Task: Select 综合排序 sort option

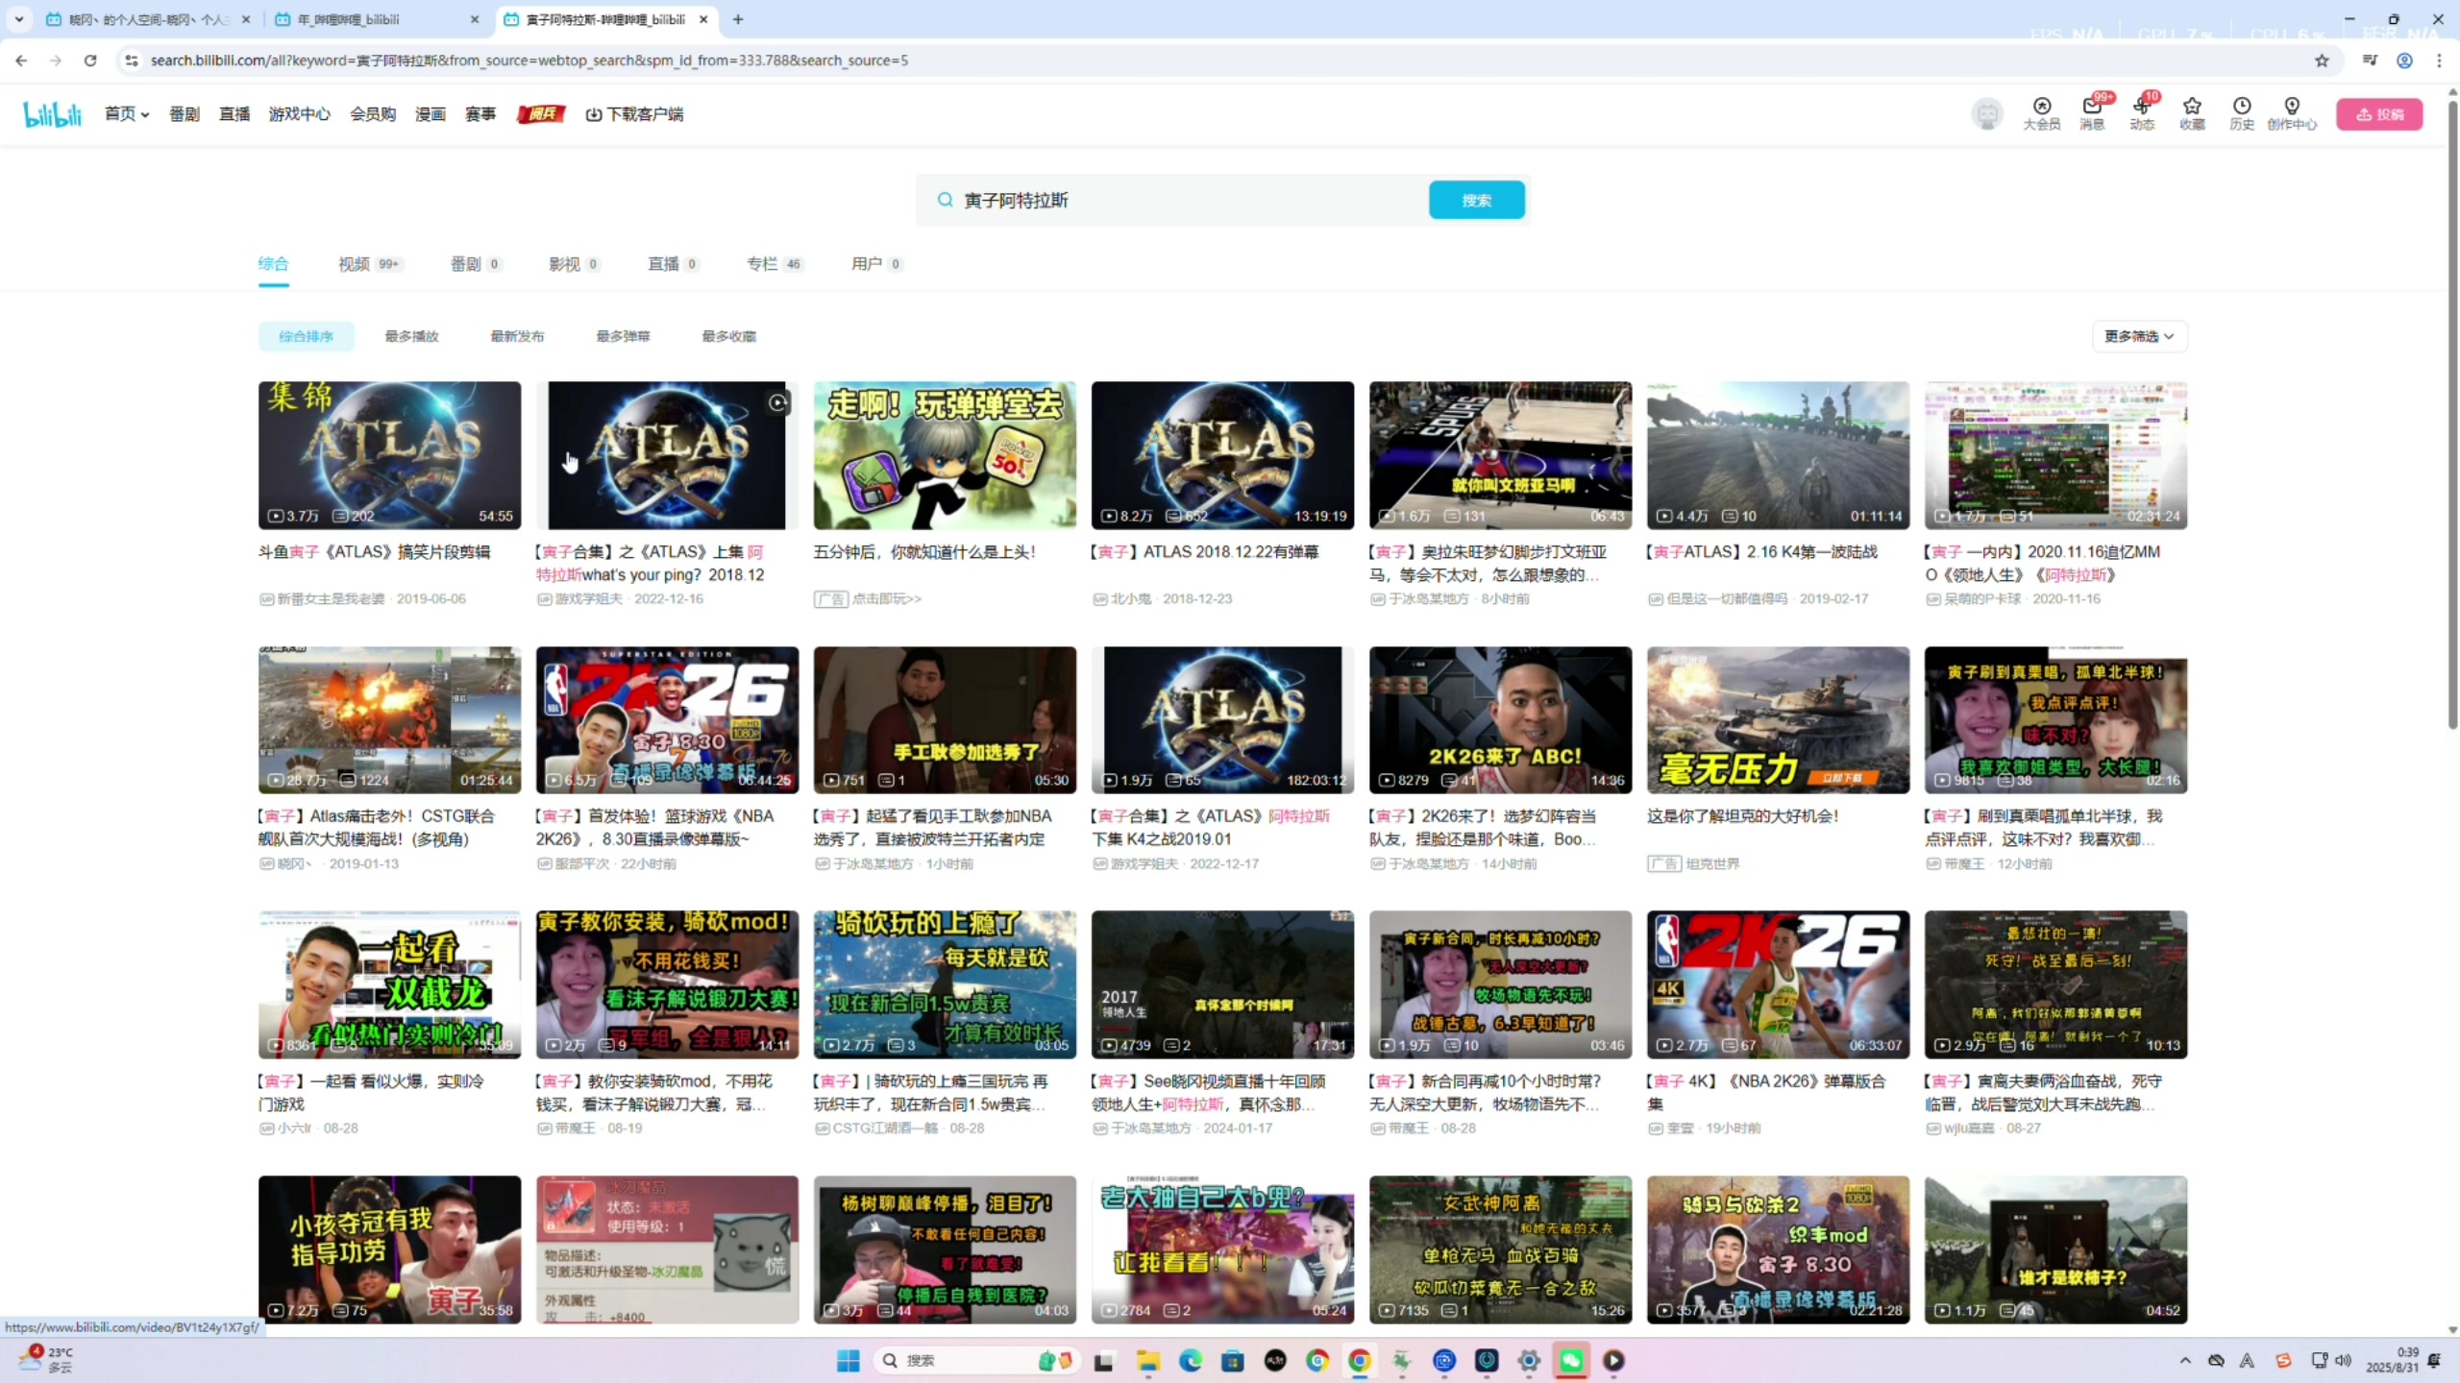Action: pyautogui.click(x=306, y=336)
